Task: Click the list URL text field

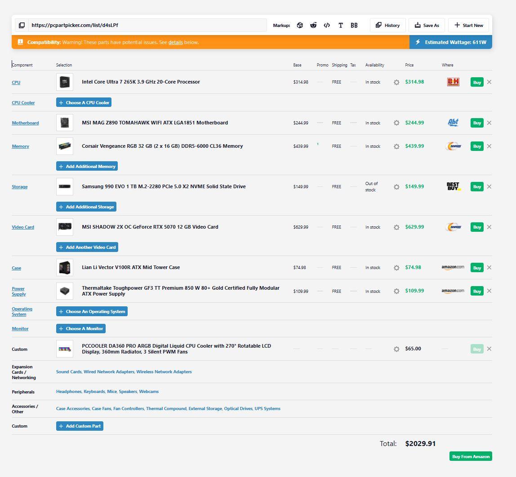Action: (x=147, y=25)
